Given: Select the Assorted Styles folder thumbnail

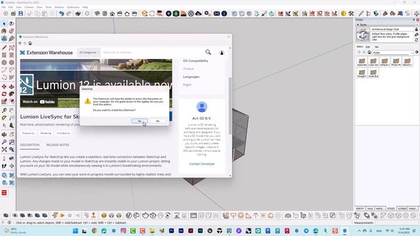Looking at the screenshot, I should pyautogui.click(x=362, y=62).
